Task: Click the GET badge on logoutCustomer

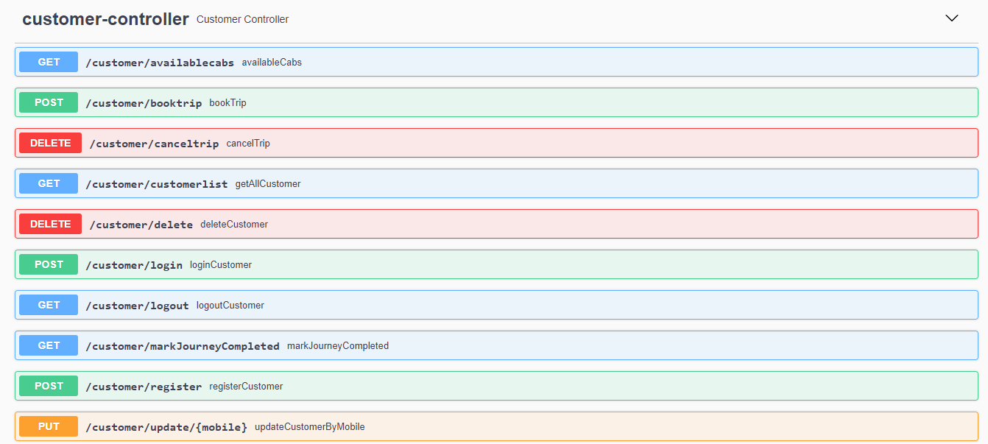Action: (48, 305)
